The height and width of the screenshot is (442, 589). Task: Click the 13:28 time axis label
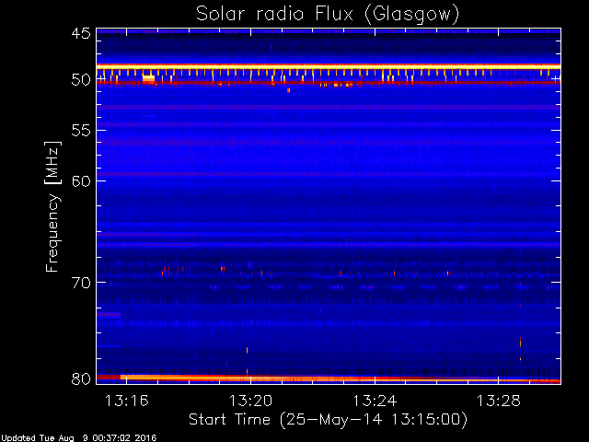tap(499, 401)
